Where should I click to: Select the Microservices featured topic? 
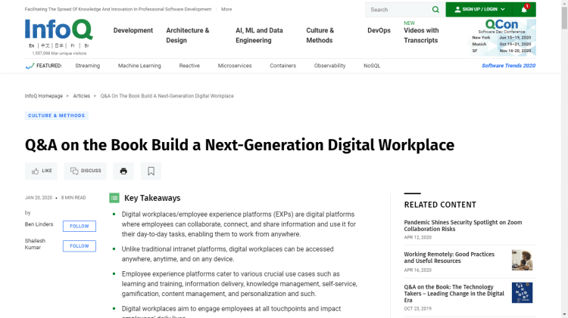coord(235,66)
